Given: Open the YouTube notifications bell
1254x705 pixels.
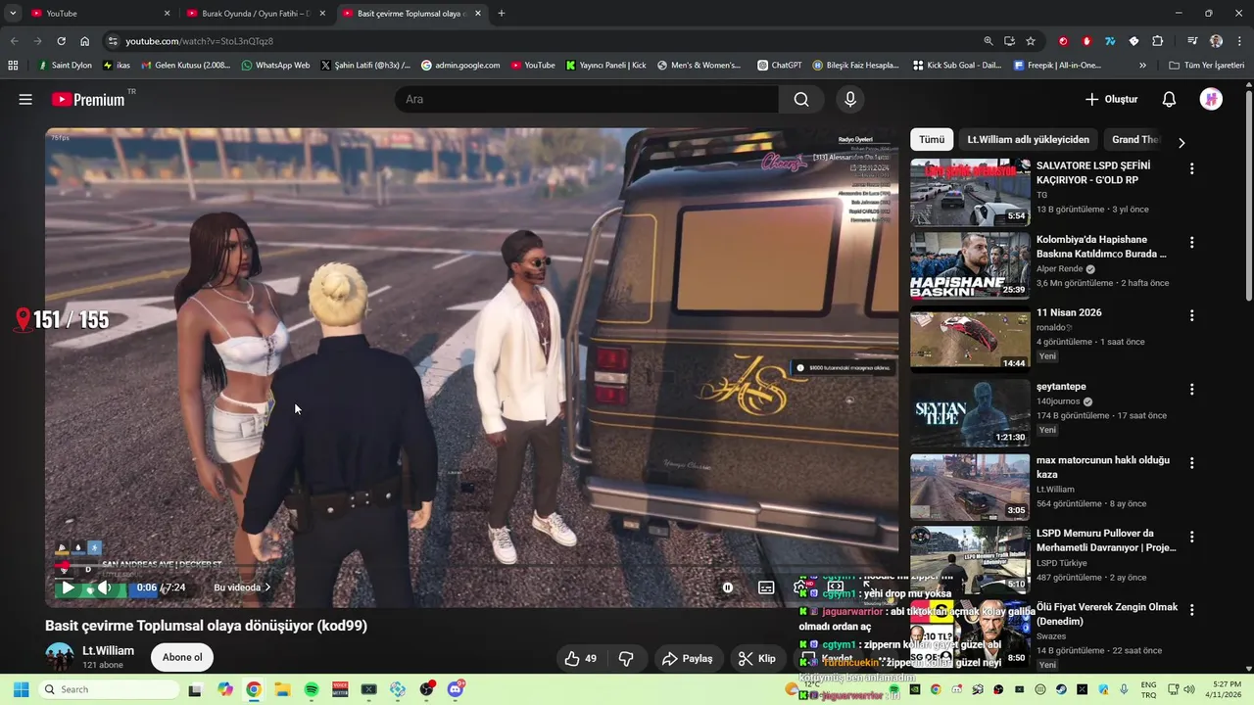Looking at the screenshot, I should pos(1169,99).
